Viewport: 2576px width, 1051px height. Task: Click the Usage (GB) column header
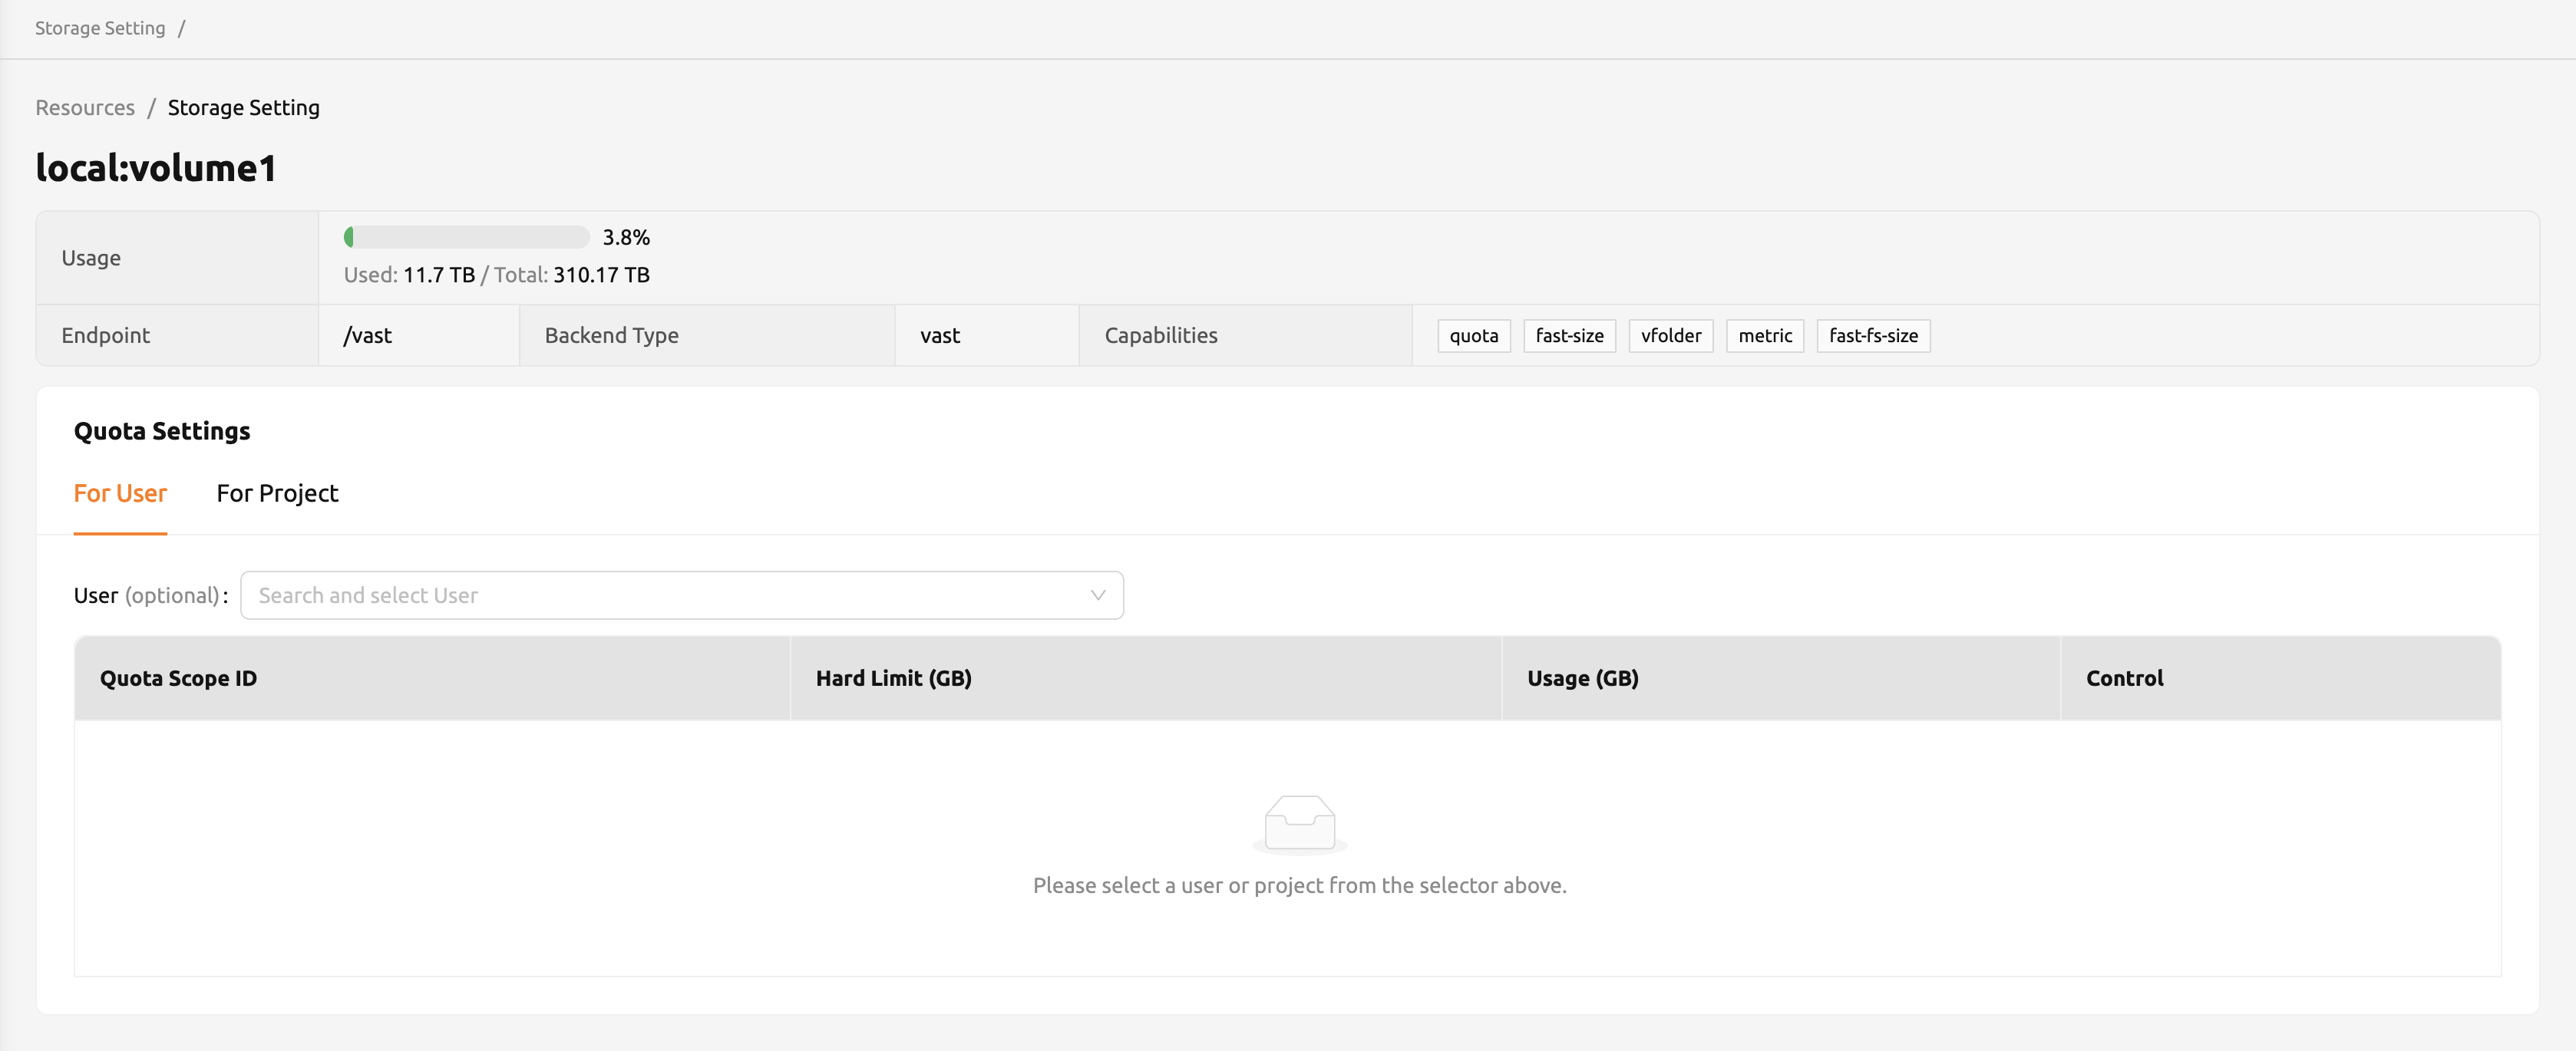click(1781, 678)
